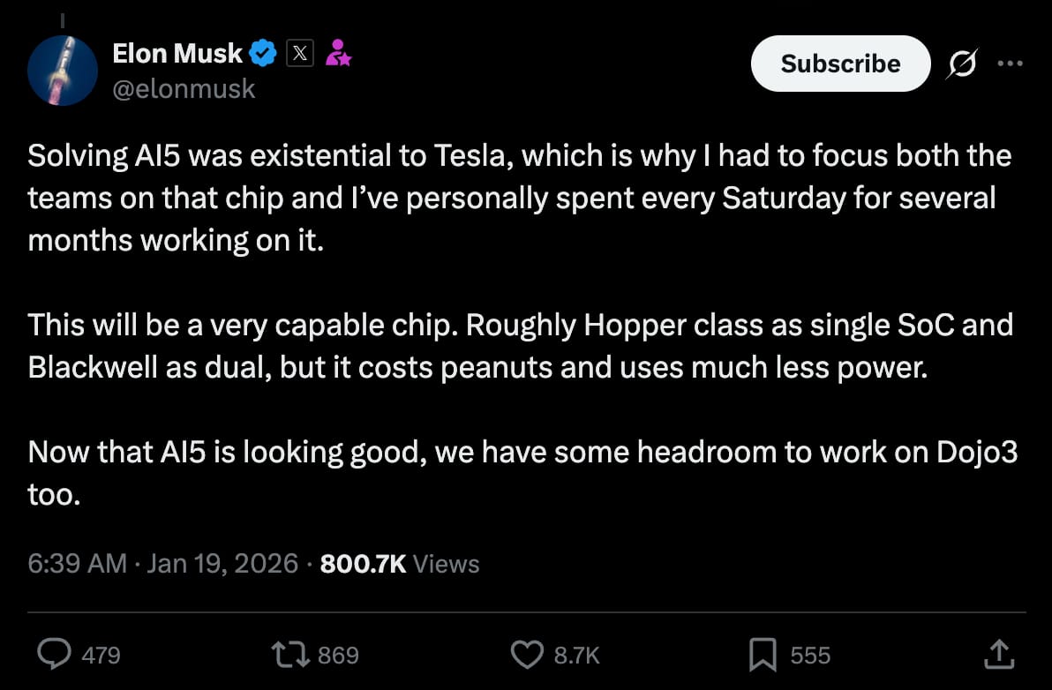Toggle the bookmark icon
This screenshot has width=1052, height=690.
[x=762, y=655]
